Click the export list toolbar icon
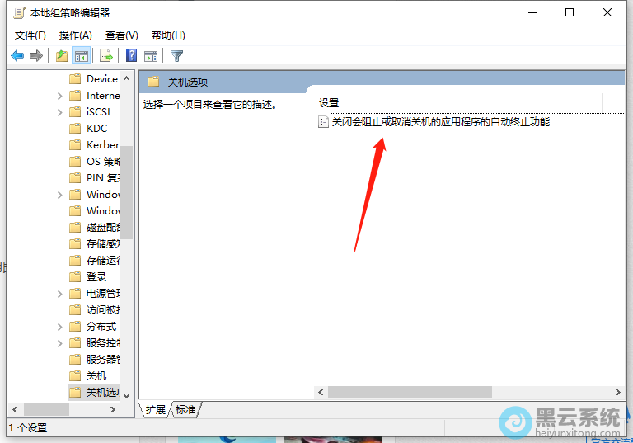Image resolution: width=633 pixels, height=443 pixels. (105, 56)
